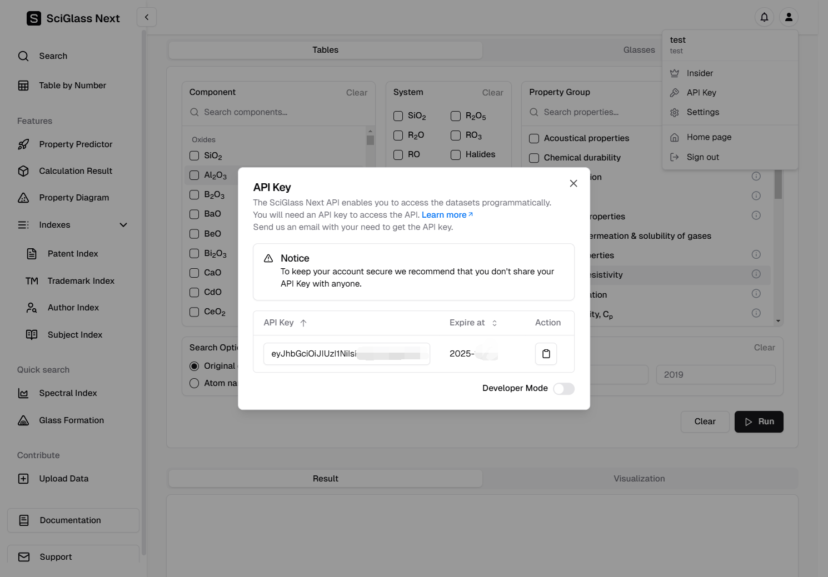Viewport: 828px width, 577px height.
Task: Open the Property Diagram page
Action: (74, 198)
